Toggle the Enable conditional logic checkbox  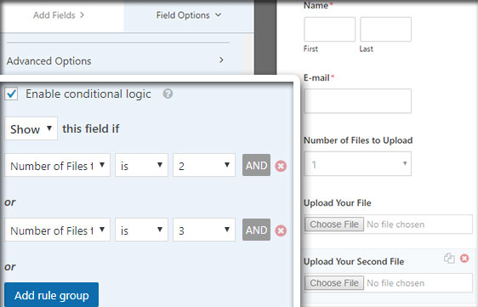11,94
